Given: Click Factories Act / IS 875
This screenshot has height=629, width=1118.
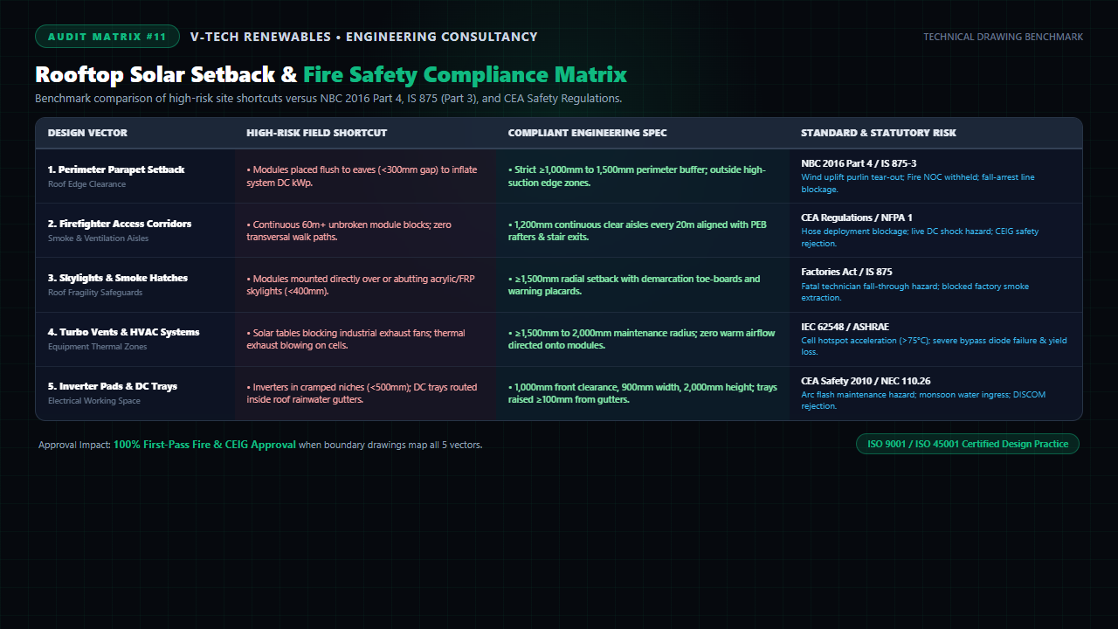Looking at the screenshot, I should [846, 272].
